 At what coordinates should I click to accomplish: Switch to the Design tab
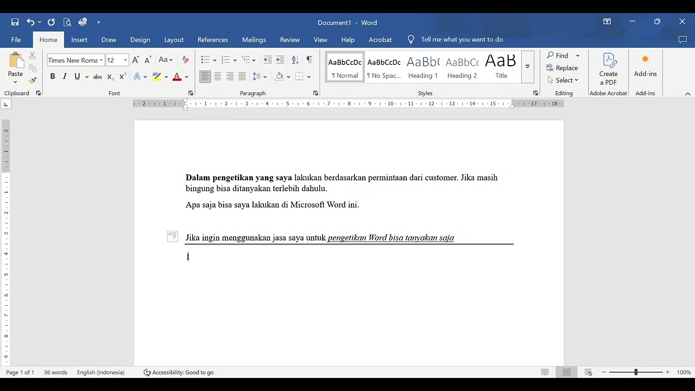140,40
